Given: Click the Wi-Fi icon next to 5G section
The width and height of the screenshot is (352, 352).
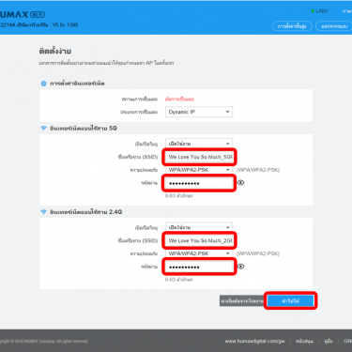Looking at the screenshot, I should [43, 129].
